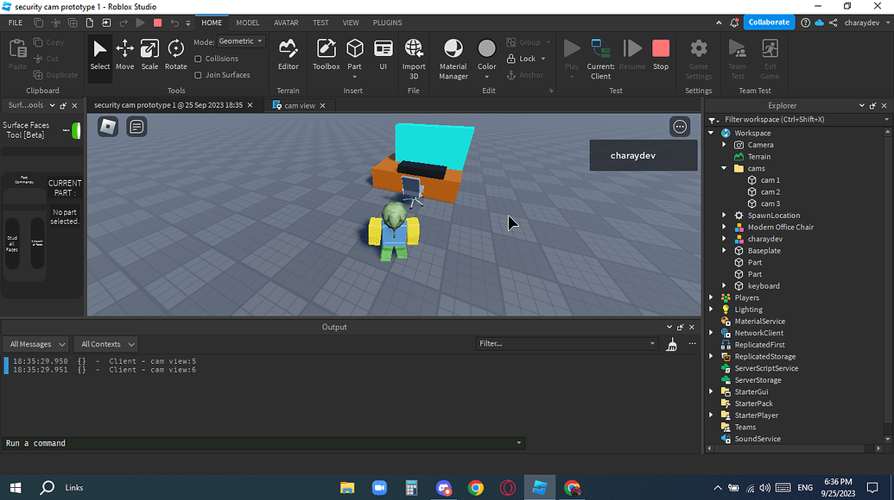
Task: Open the Roblox chat icon in viewport
Action: coord(136,127)
